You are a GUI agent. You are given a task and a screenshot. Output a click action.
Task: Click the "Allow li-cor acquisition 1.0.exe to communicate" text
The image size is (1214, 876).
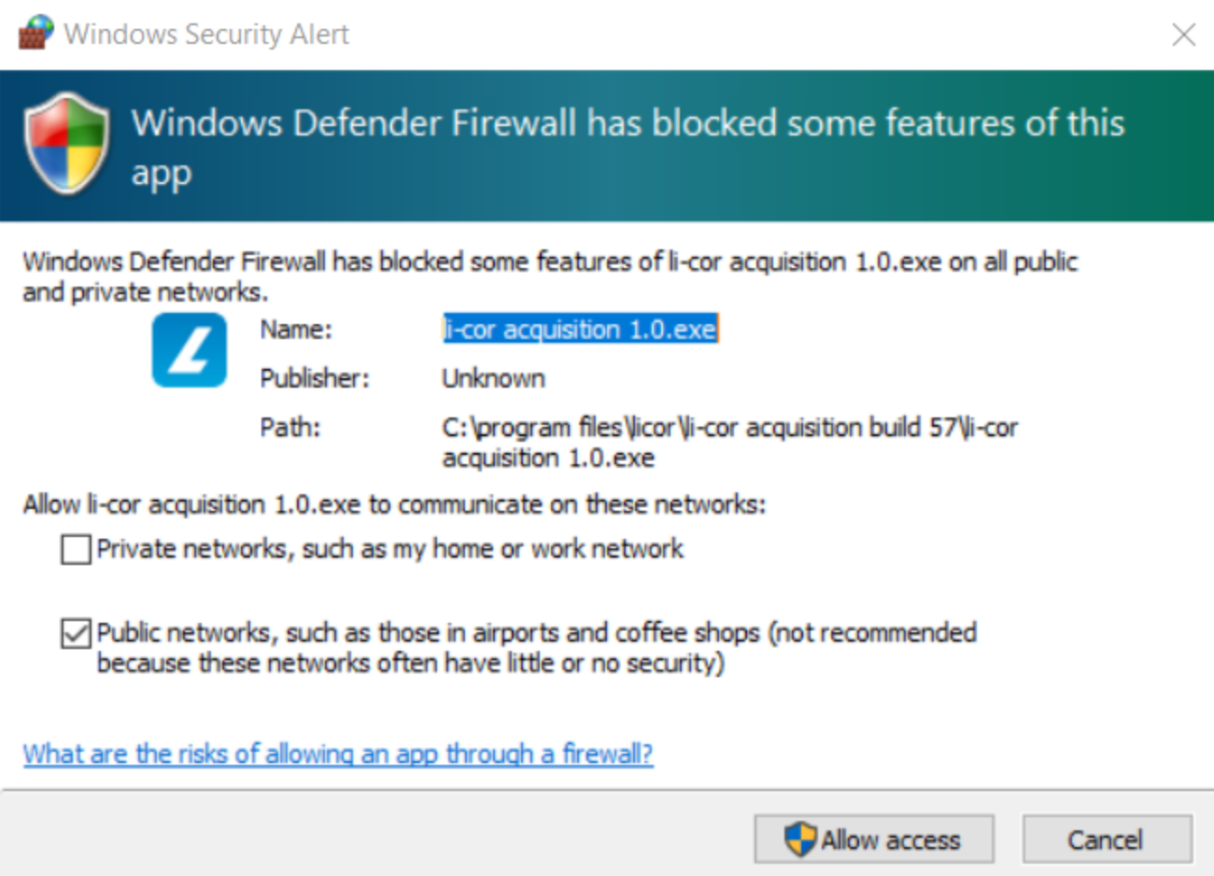[394, 505]
